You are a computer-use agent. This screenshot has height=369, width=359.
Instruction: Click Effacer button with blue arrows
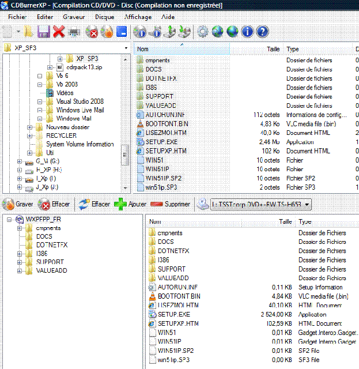pyautogui.click(x=94, y=204)
